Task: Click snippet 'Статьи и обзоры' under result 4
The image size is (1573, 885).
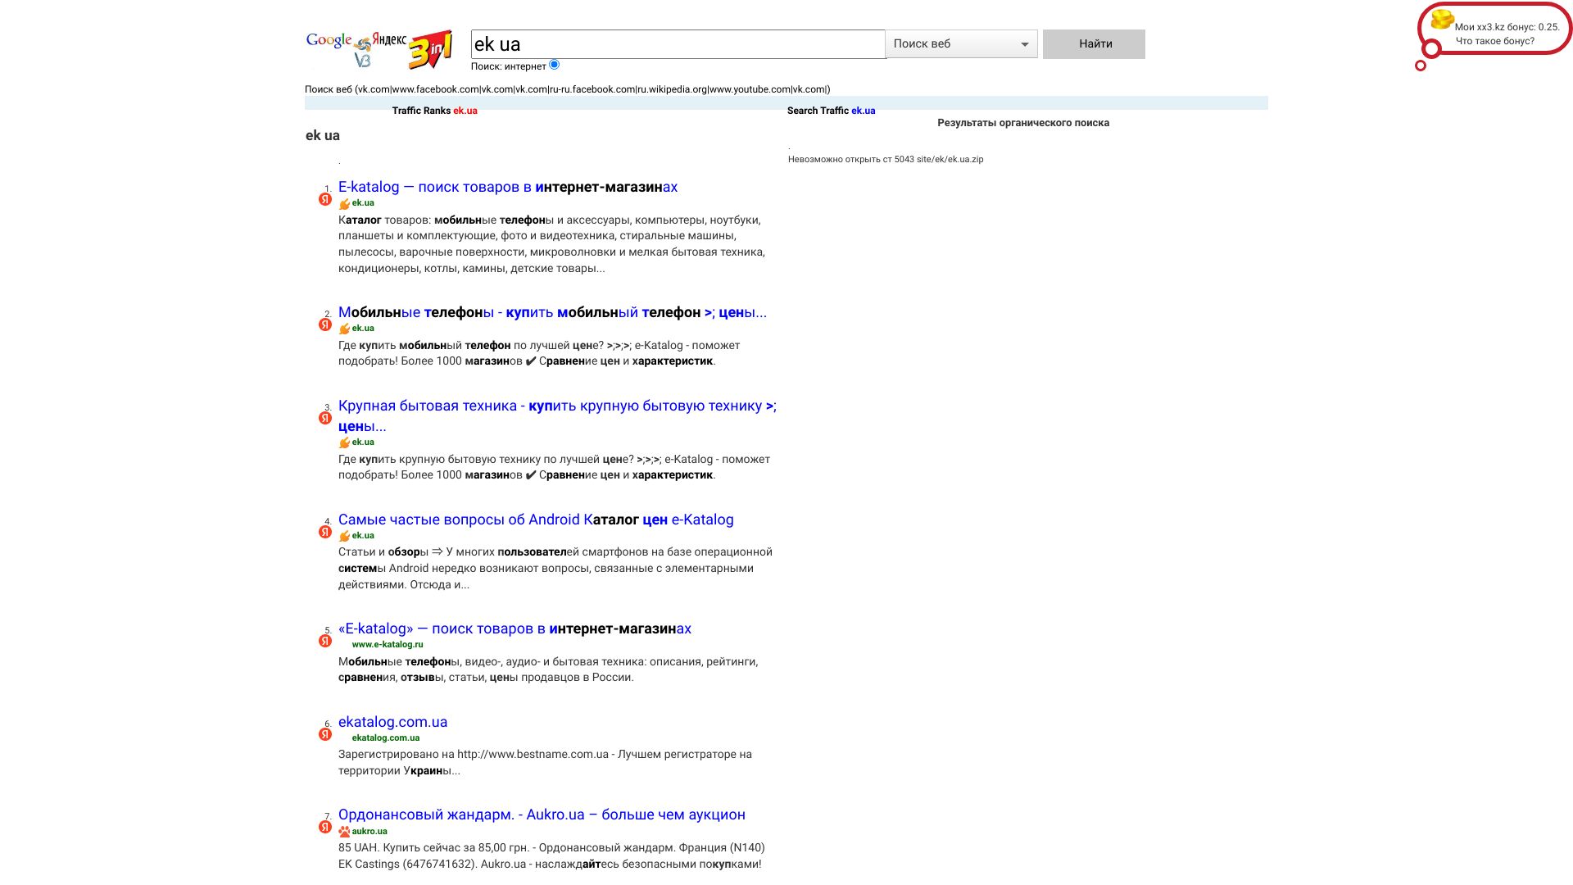Action: tap(555, 569)
